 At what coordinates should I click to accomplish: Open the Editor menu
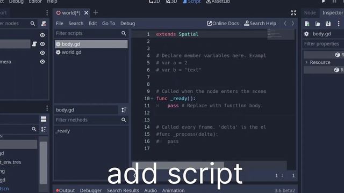coord(35,2)
